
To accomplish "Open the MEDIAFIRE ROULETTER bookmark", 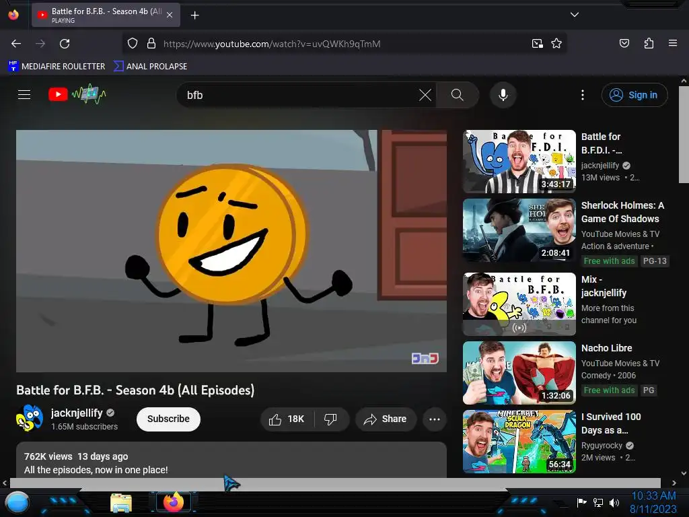I will coord(57,66).
